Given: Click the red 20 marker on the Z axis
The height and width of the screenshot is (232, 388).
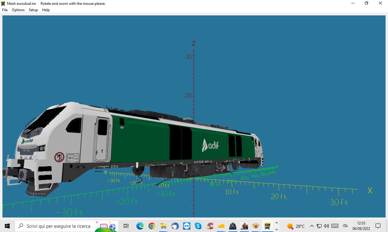Looking at the screenshot, I should click(189, 96).
